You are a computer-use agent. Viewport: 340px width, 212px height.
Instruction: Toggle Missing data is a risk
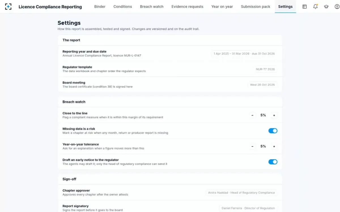pos(273,131)
